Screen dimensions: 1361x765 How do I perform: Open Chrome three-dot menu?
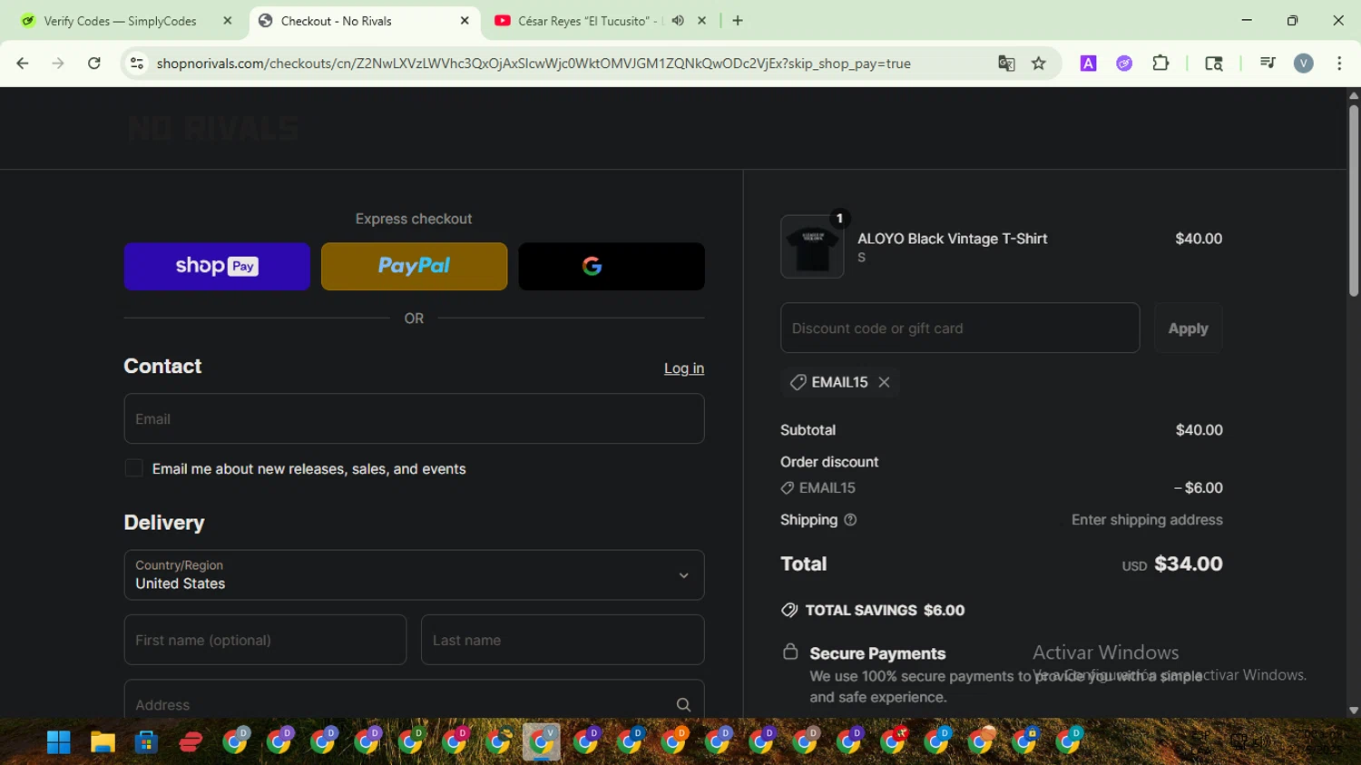pyautogui.click(x=1339, y=64)
